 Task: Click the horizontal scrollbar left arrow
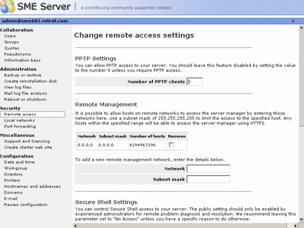[76, 226]
